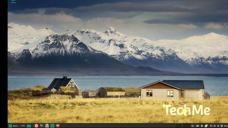Image resolution: width=228 pixels, height=128 pixels.
Task: Click the brightness tray icon
Action: click(x=218, y=126)
